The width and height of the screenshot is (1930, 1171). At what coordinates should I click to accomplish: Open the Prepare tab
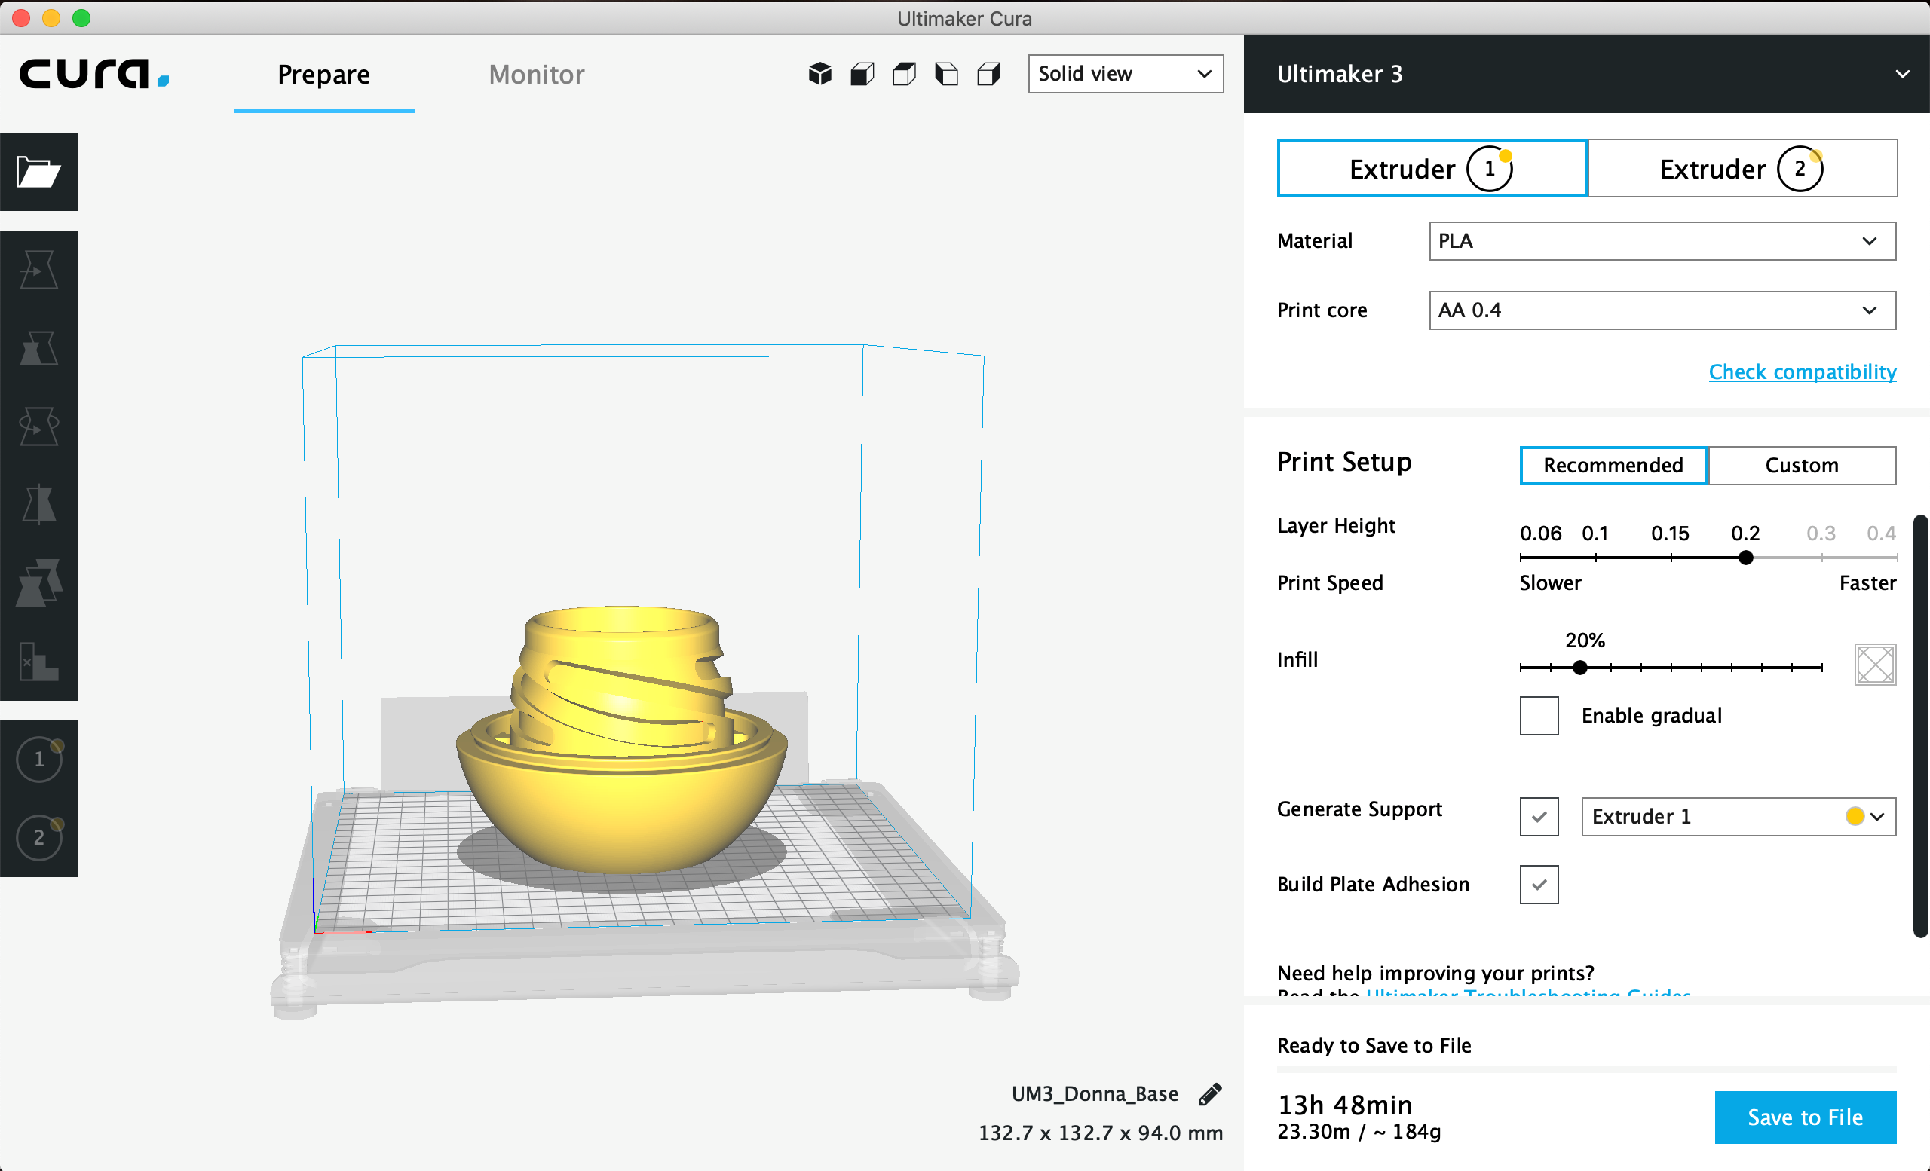tap(323, 75)
